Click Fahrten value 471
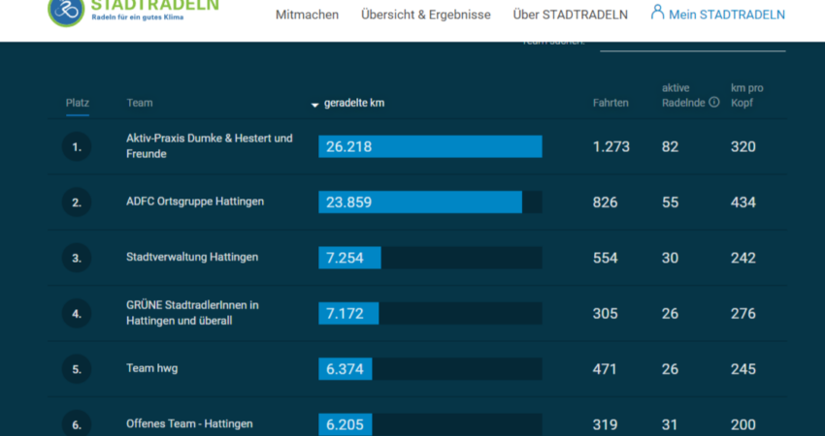Viewport: 825px width, 436px height. point(605,369)
